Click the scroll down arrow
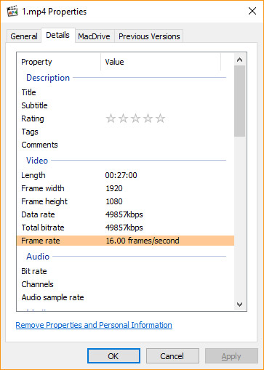The image size is (264, 370). (x=240, y=305)
